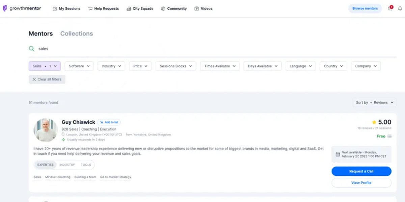Clear all filters
The width and height of the screenshot is (405, 202).
[47, 79]
